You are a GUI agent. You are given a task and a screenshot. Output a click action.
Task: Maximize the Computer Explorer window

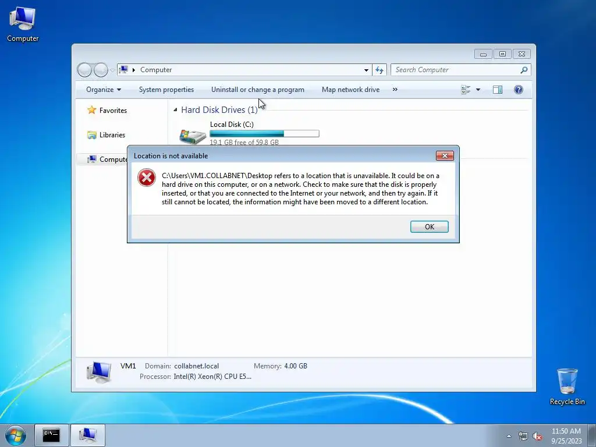coord(502,54)
